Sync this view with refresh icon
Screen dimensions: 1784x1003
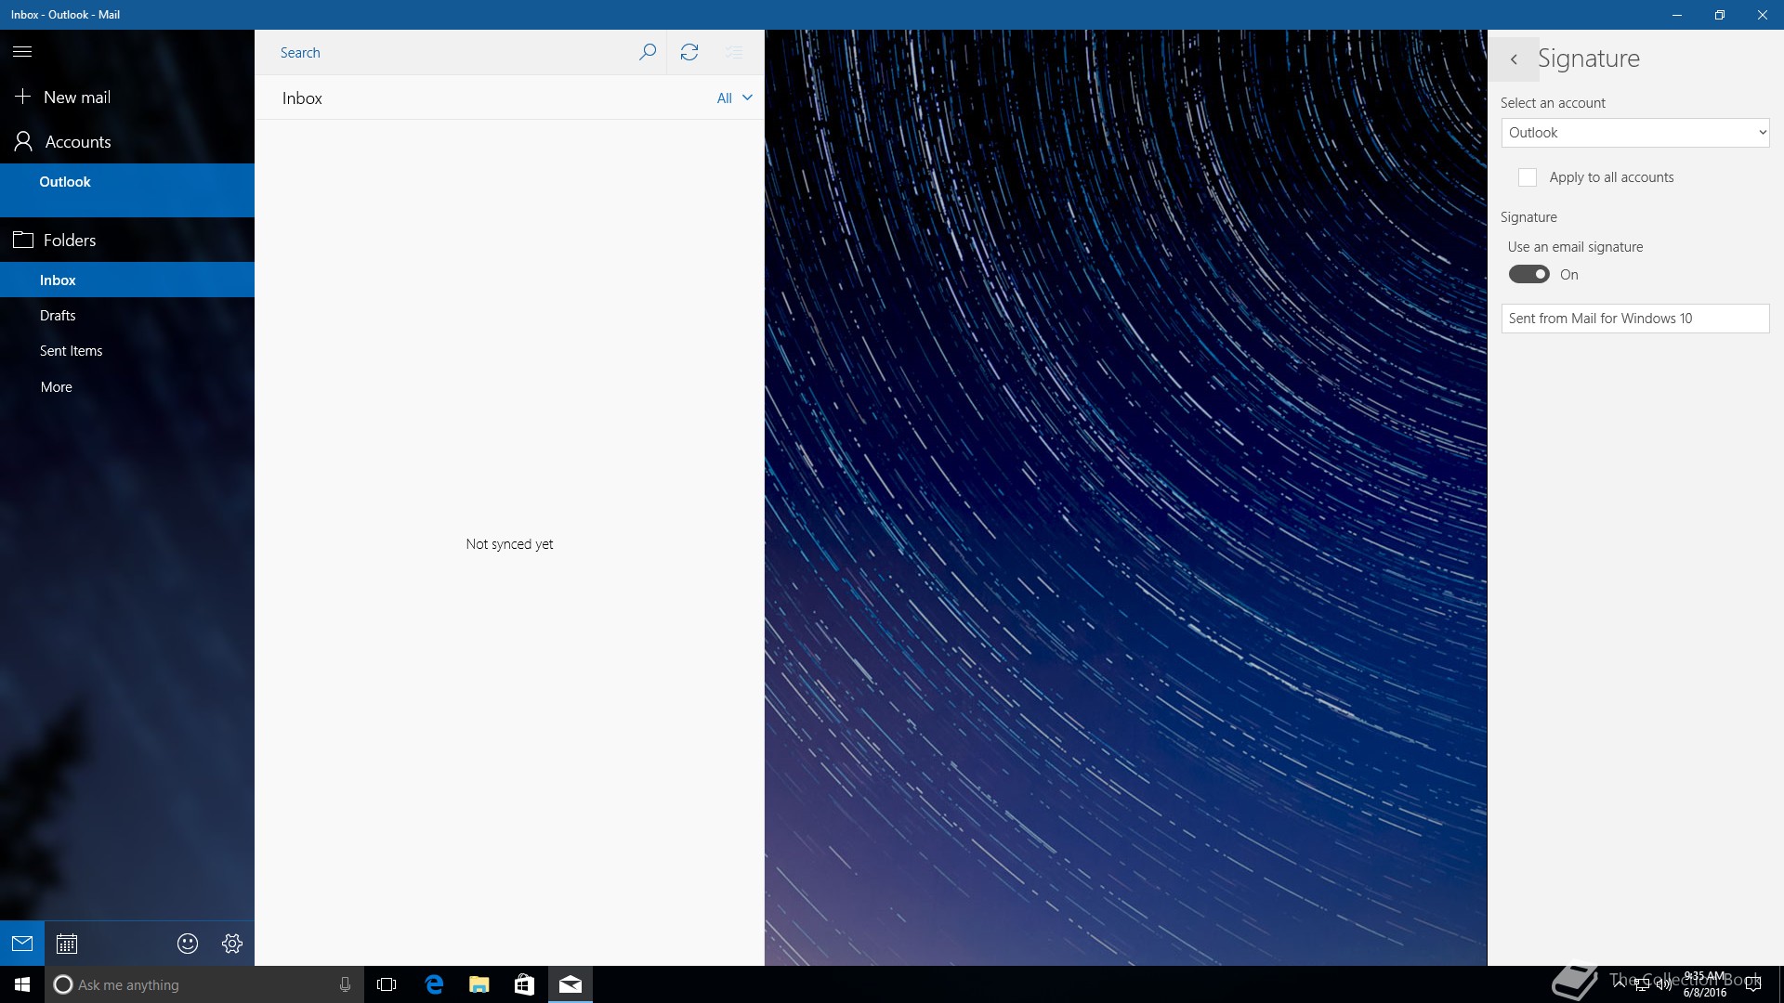pyautogui.click(x=689, y=52)
